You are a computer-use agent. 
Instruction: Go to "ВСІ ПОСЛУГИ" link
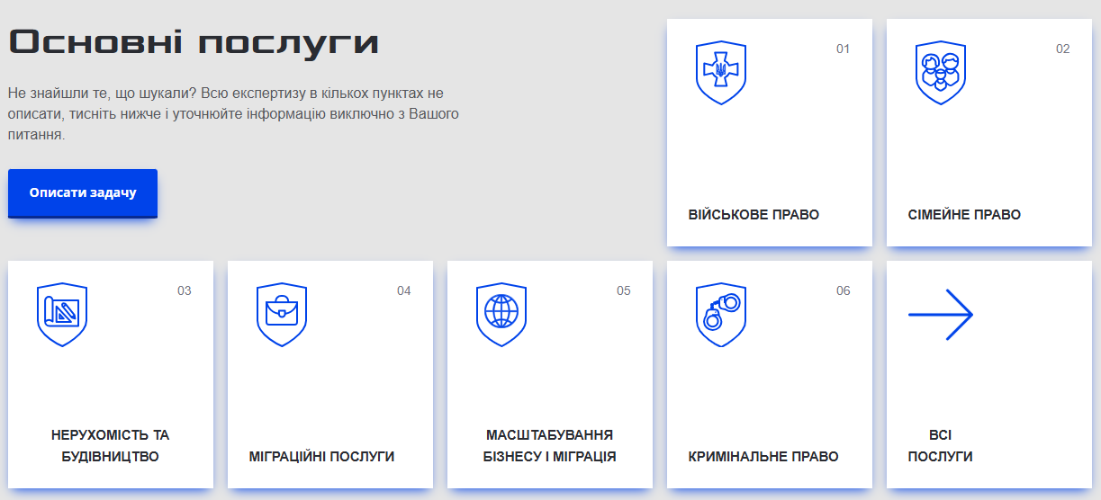click(x=940, y=446)
